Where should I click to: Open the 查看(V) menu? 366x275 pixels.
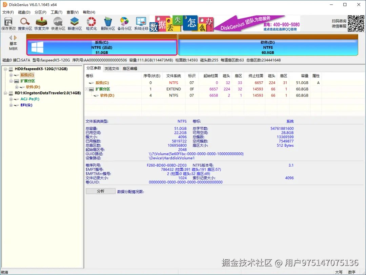[73, 12]
